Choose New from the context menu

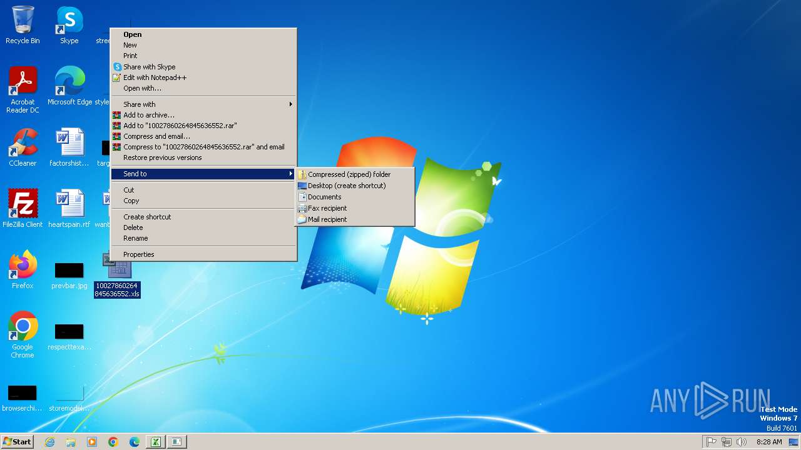tap(203, 45)
